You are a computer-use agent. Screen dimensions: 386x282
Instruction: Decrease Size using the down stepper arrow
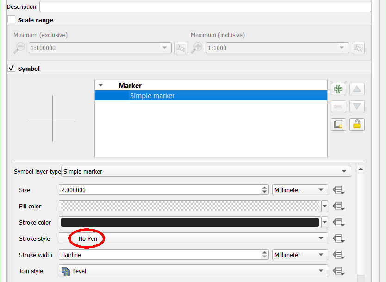tap(264, 192)
